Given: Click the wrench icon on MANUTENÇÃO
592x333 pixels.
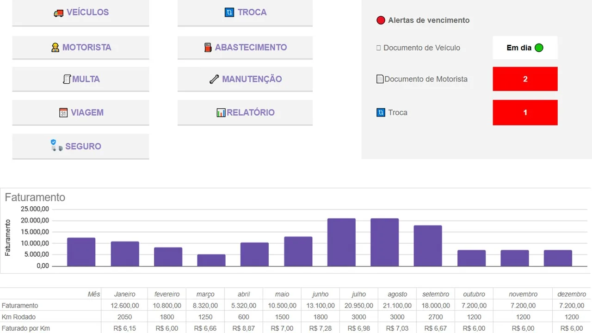Looking at the screenshot, I should [x=213, y=79].
